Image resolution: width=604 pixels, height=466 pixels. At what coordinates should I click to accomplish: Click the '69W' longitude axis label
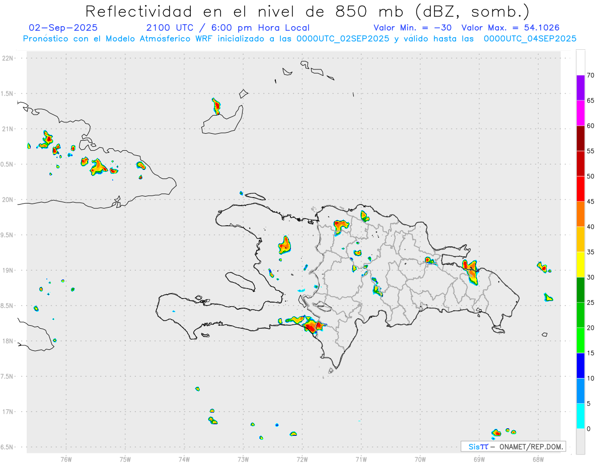(479, 459)
